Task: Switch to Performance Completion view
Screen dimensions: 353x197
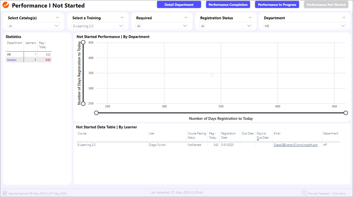Action: point(228,5)
